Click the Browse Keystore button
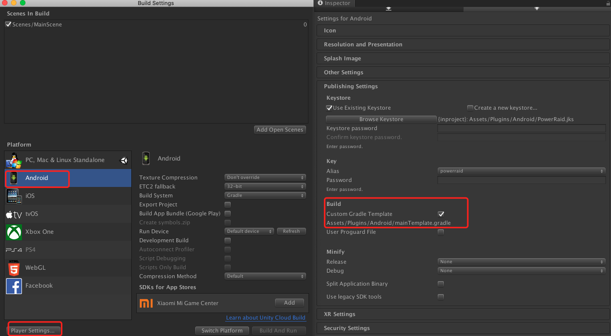Screen dimensions: 611x336 (381, 119)
